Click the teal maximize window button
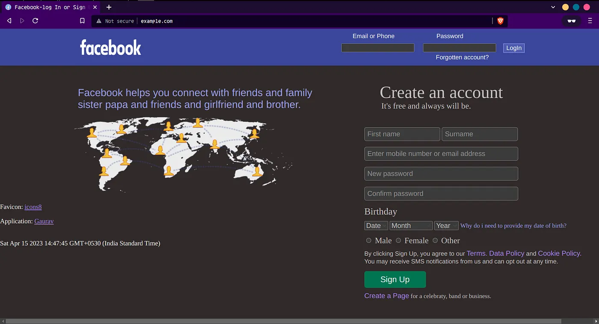Screen dimensions: 599x324 (x=576, y=7)
